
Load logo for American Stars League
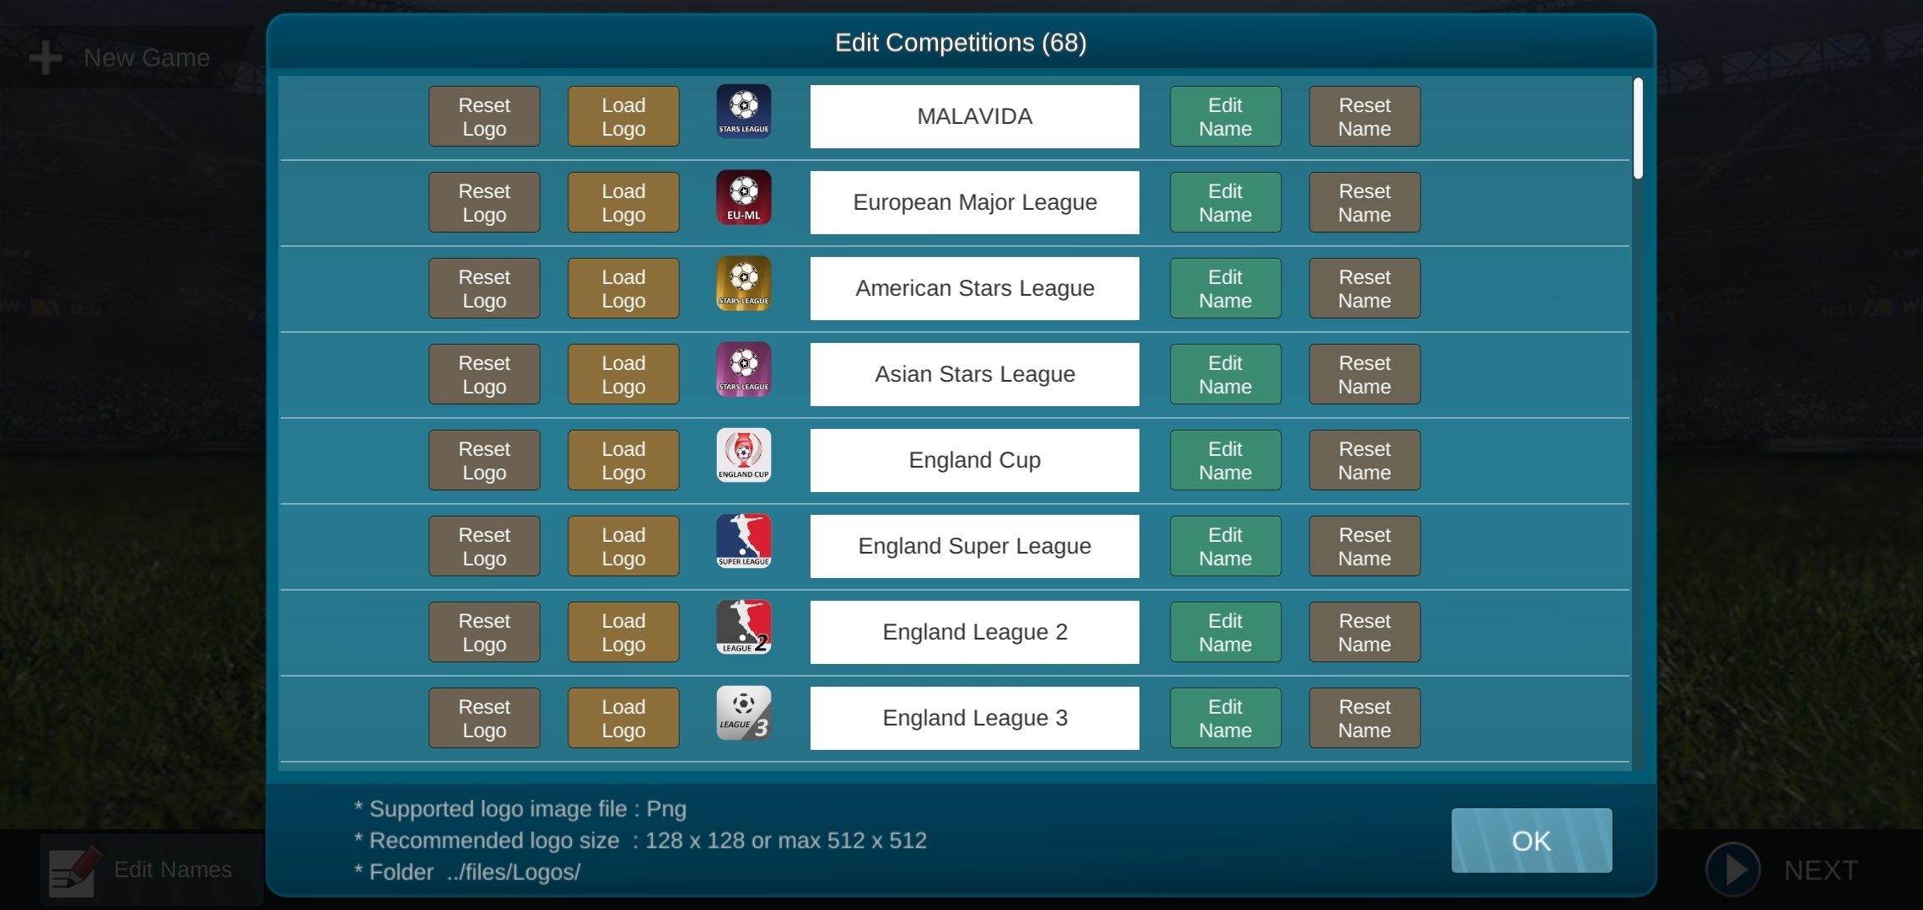pyautogui.click(x=623, y=288)
